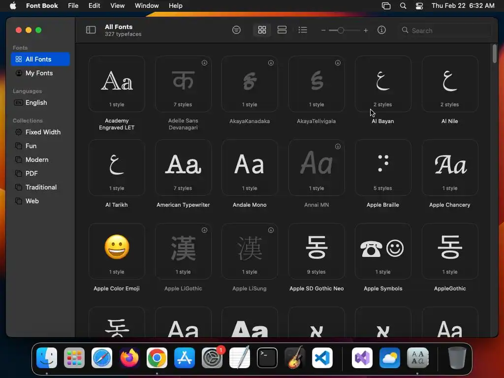
Task: Select My Fonts in the sidebar
Action: (40, 73)
